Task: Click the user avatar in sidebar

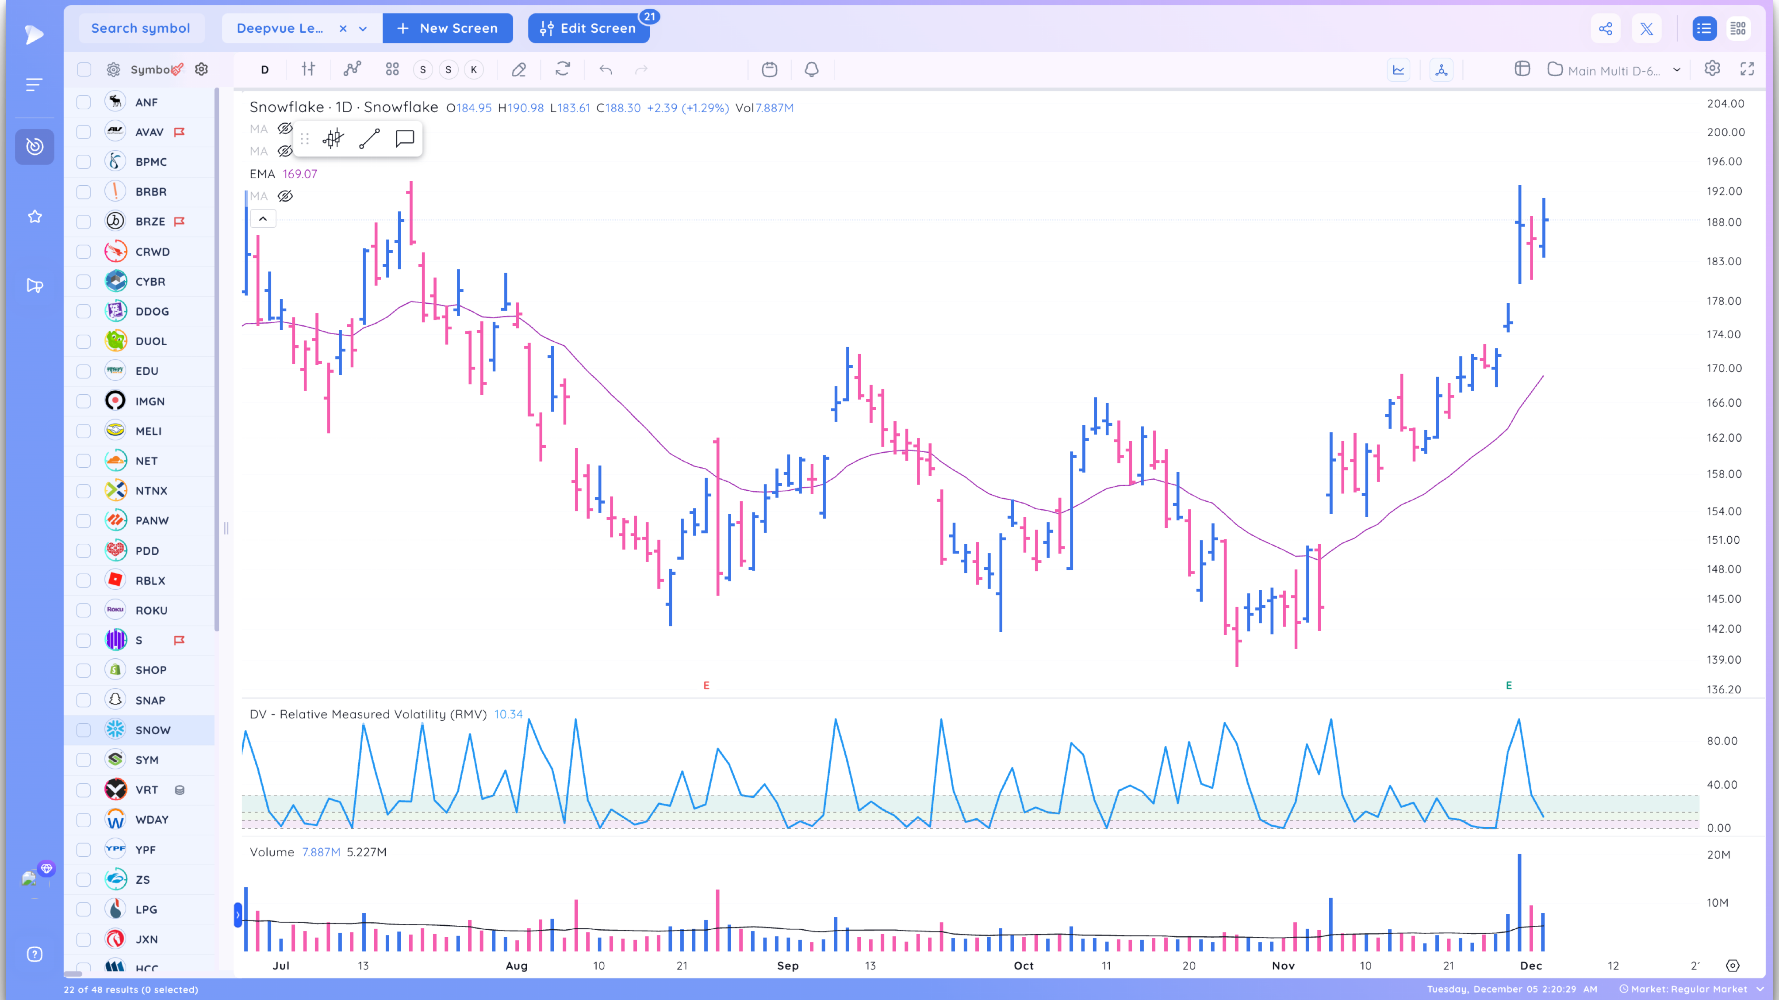Action: click(30, 878)
